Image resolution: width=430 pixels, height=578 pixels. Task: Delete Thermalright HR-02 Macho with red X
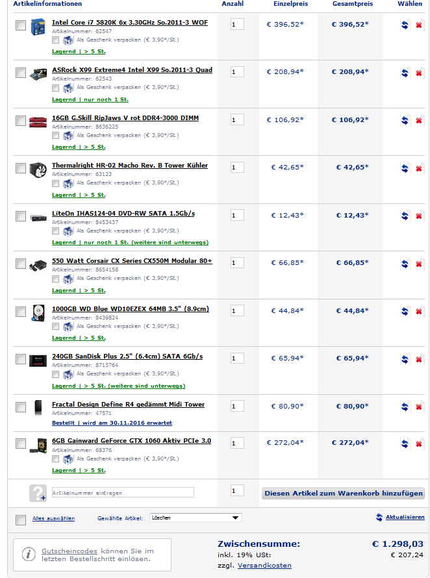(x=419, y=168)
